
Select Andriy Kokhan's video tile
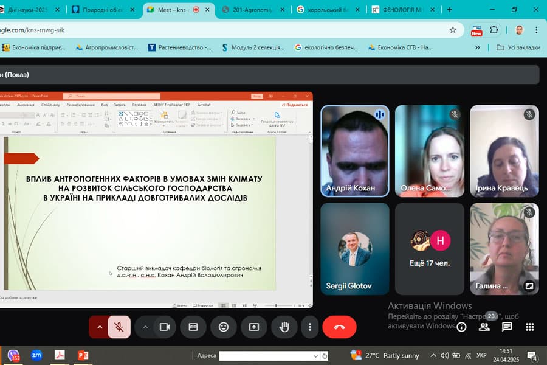[355, 151]
